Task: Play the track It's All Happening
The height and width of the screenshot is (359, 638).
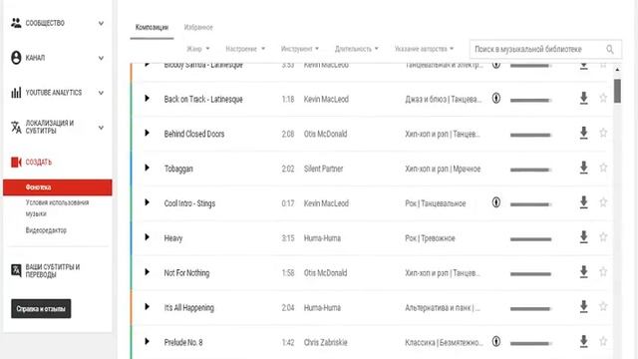Action: 147,306
